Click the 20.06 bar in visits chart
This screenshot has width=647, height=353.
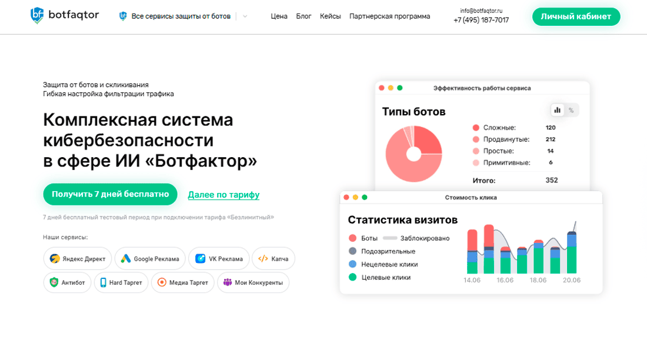572,252
